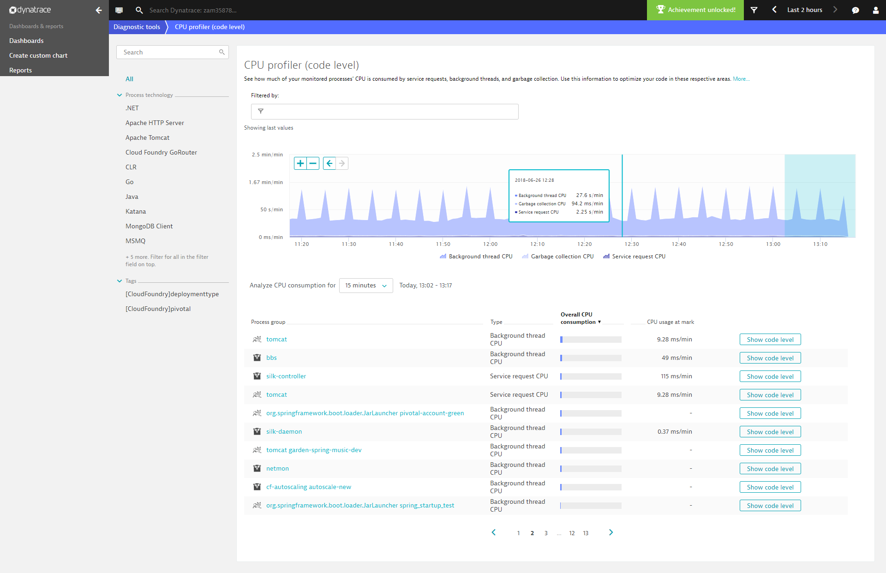886x573 pixels.
Task: Go to next results page arrow
Action: coord(611,532)
